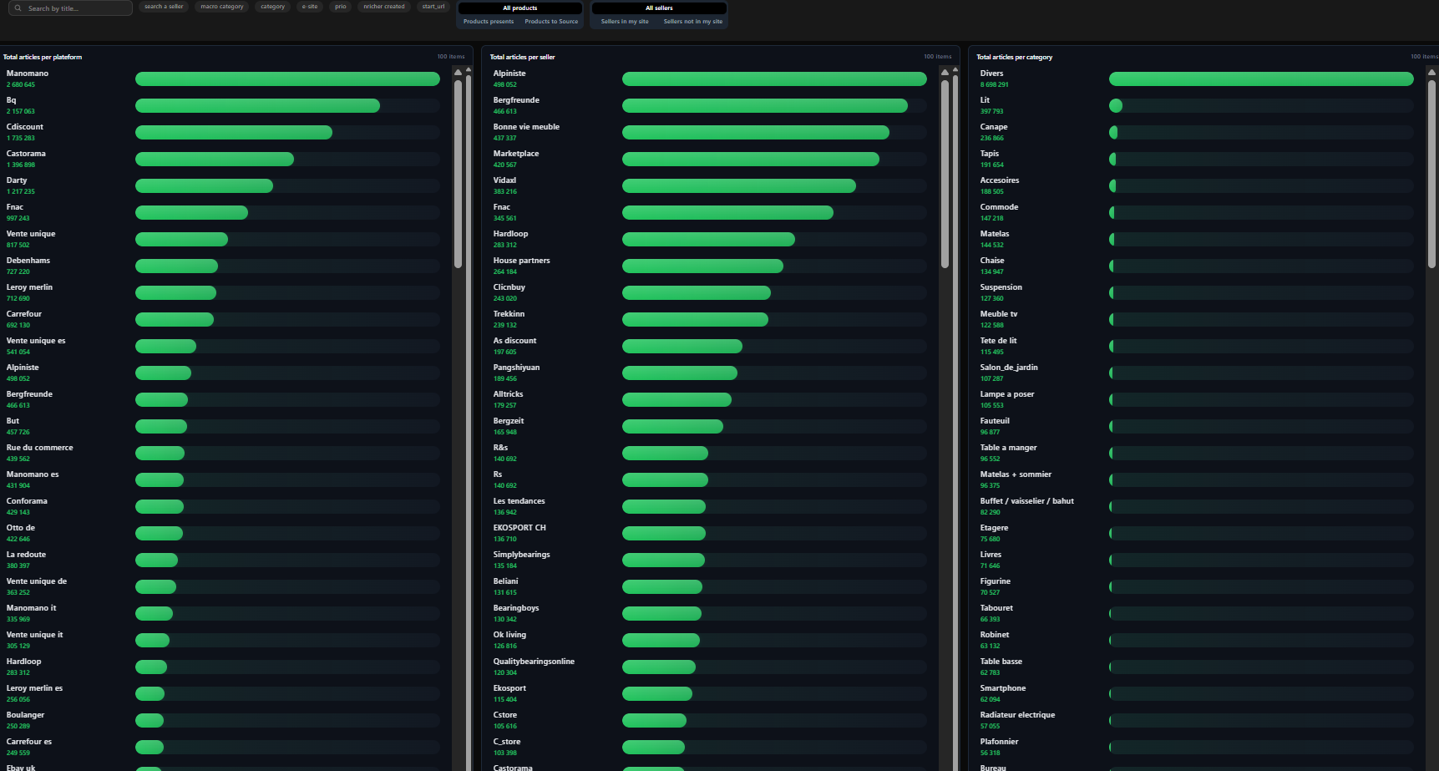Select the Bergzeit seller row
1439x771 pixels.
(x=710, y=426)
